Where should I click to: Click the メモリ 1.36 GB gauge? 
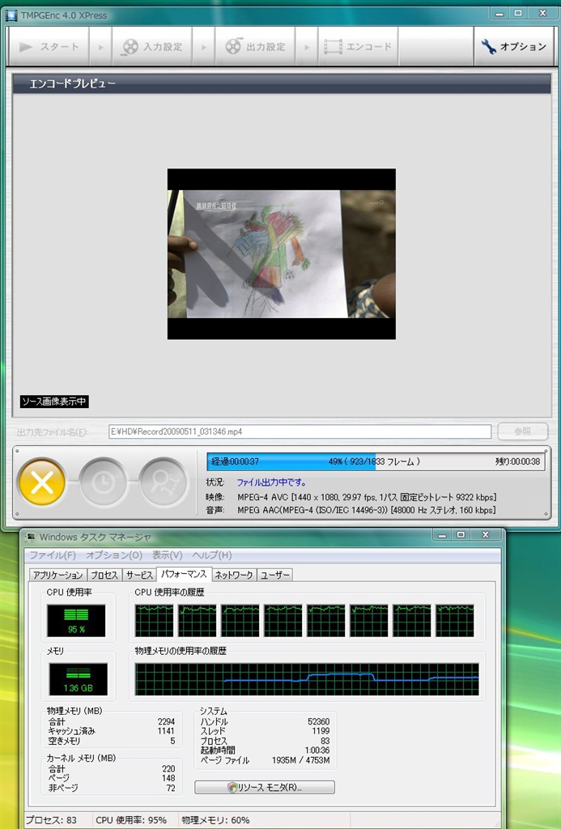pyautogui.click(x=78, y=679)
